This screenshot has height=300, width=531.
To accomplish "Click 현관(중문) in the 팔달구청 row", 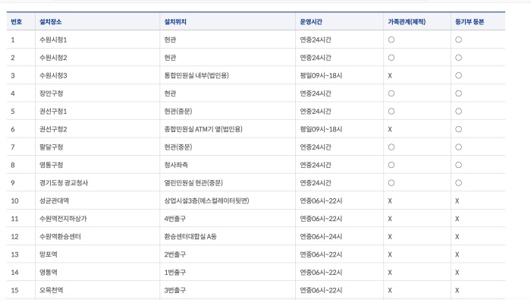I will click(x=178, y=147).
